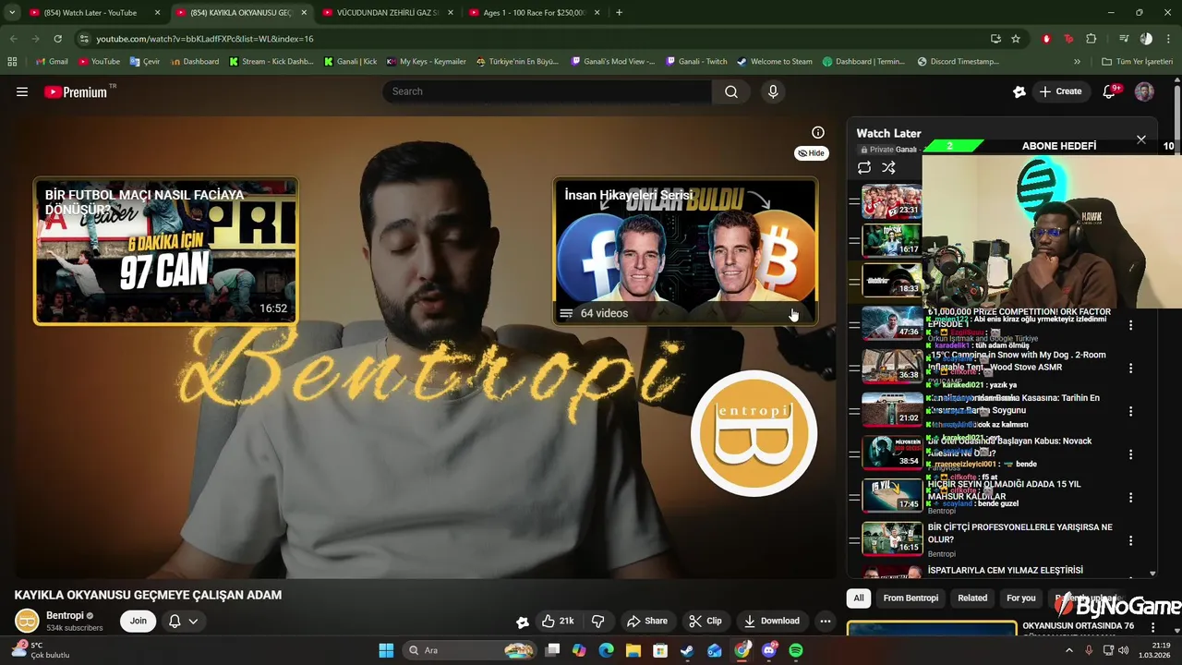Click the search magnifier button
The image size is (1182, 665).
click(x=731, y=91)
